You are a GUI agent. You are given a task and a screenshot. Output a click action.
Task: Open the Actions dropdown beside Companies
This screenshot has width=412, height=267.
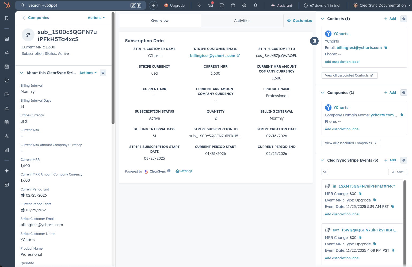[96, 18]
